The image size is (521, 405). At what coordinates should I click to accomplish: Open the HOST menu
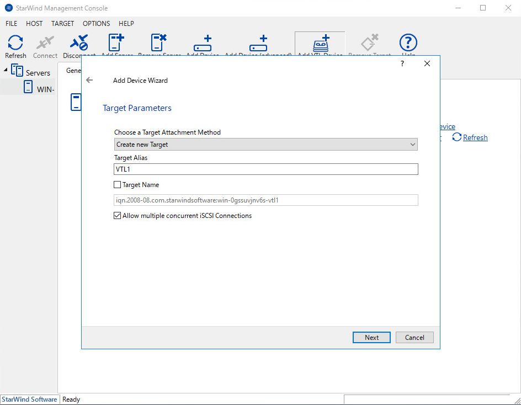pos(34,24)
